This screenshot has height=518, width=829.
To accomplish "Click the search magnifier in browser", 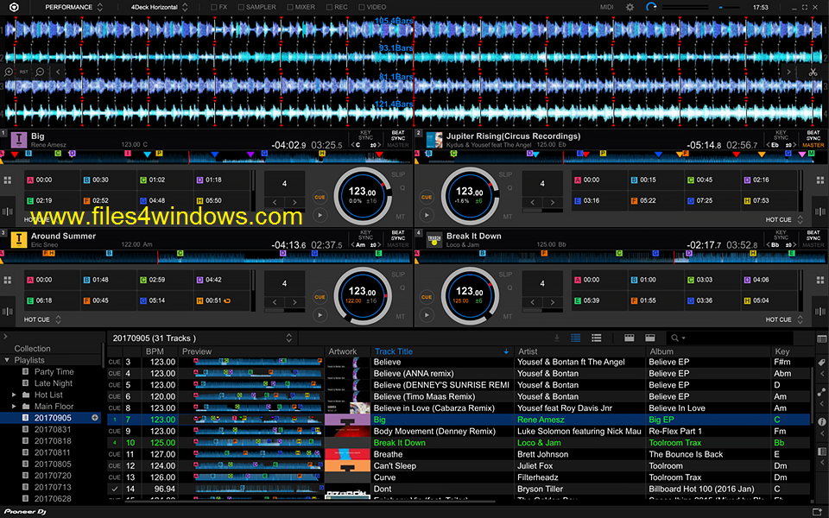I will coord(675,338).
